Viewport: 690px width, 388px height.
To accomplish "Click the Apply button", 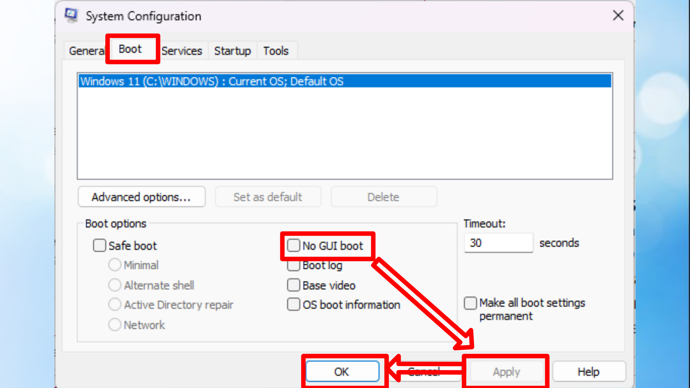I will click(x=506, y=372).
